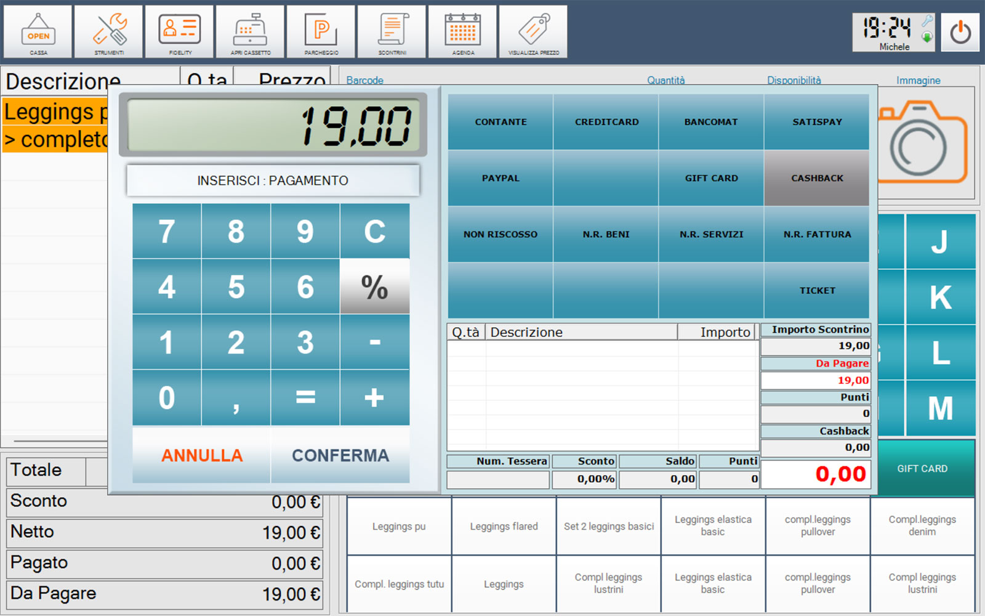Select N.R. FATTURA option
The image size is (985, 616).
pyautogui.click(x=817, y=234)
